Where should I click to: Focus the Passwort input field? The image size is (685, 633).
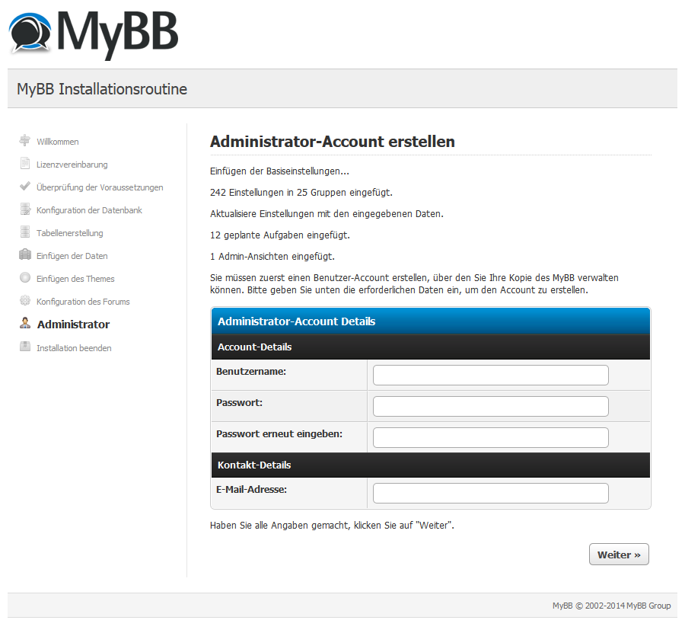point(491,407)
